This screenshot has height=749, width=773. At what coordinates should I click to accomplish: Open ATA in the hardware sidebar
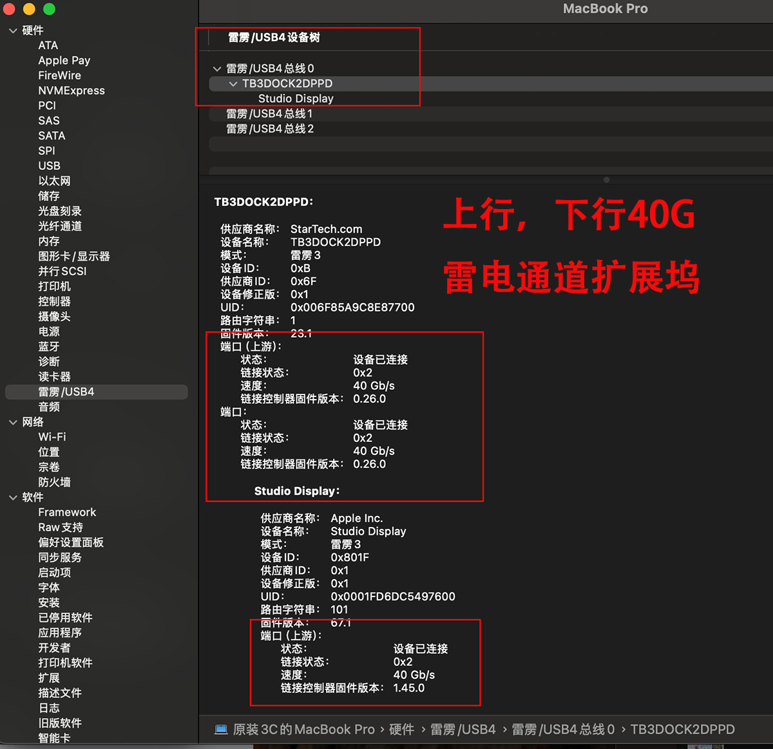click(x=48, y=45)
